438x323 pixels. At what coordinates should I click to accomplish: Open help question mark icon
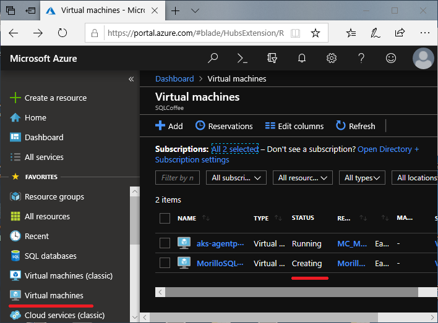(x=361, y=58)
